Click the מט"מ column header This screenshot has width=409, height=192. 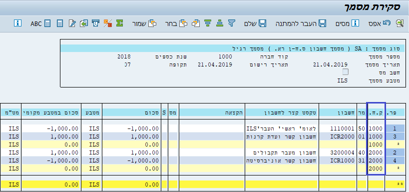tap(10, 112)
